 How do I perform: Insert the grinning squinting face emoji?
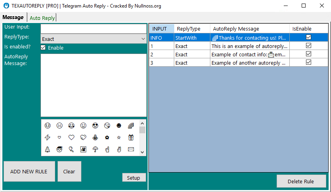(48, 125)
